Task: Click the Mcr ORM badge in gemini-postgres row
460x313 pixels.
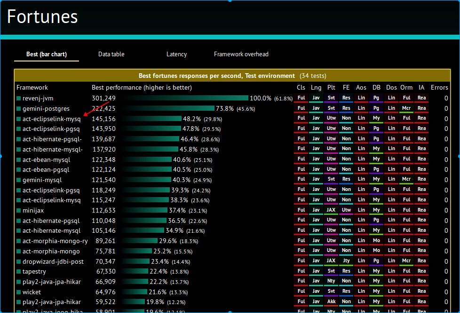Action: (x=406, y=108)
